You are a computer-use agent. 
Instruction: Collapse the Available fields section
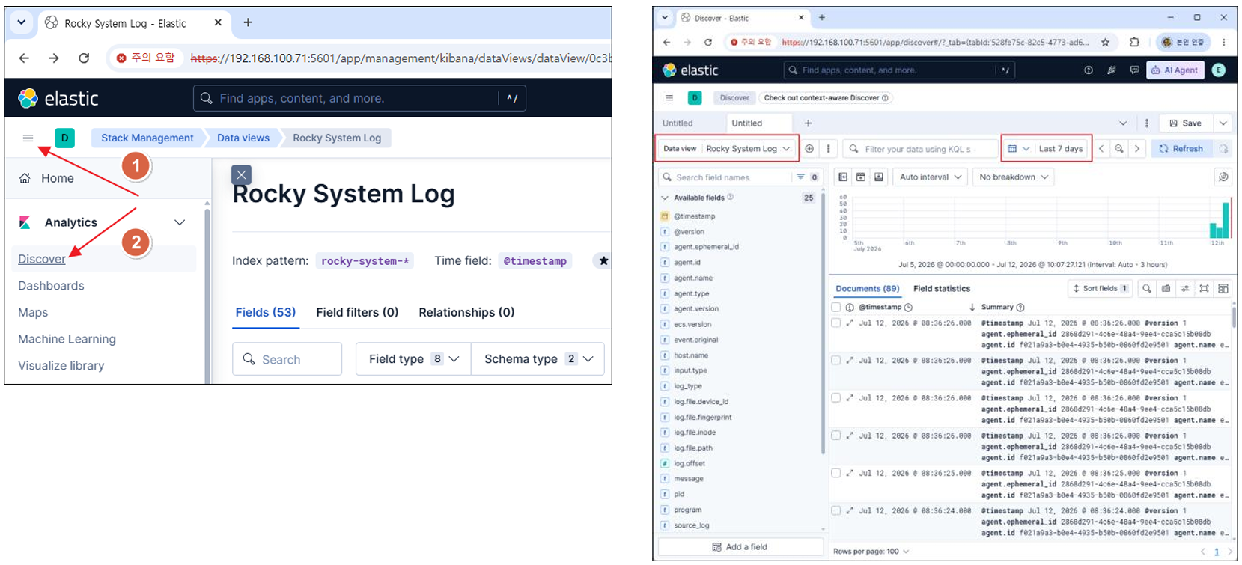point(664,198)
